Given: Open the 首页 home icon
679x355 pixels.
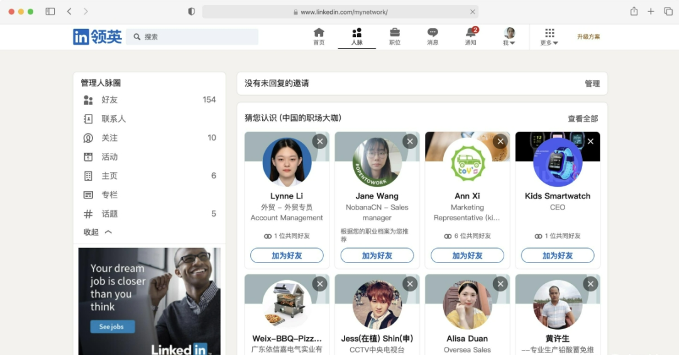Looking at the screenshot, I should [x=319, y=37].
